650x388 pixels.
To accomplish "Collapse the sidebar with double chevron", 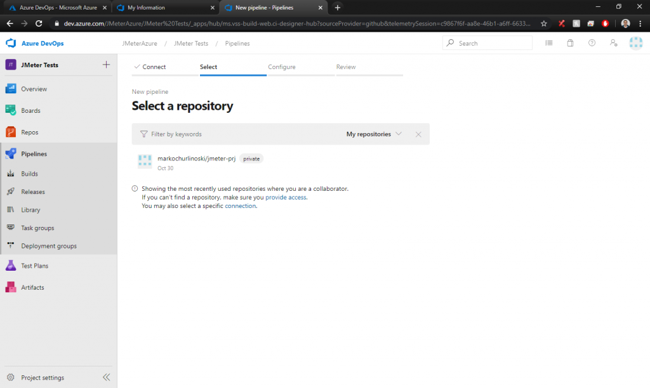I will [x=107, y=377].
